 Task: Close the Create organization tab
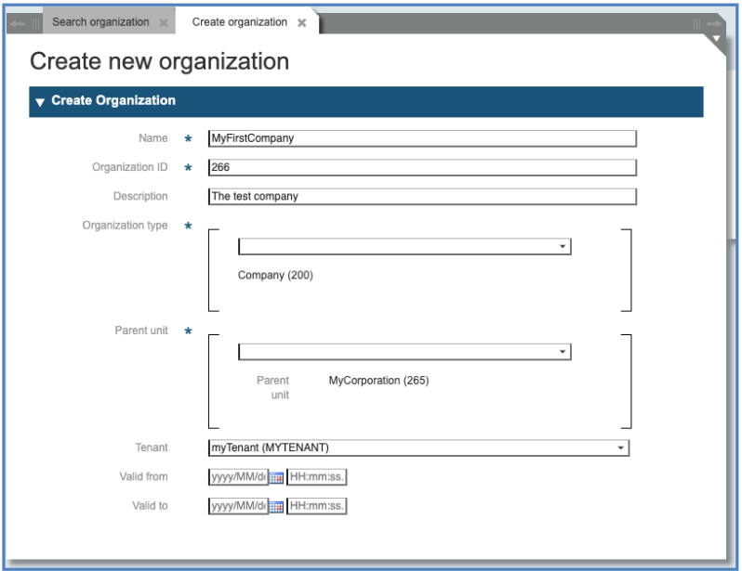[301, 23]
